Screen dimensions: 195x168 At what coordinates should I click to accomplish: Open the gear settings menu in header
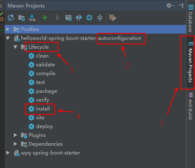tap(170, 5)
